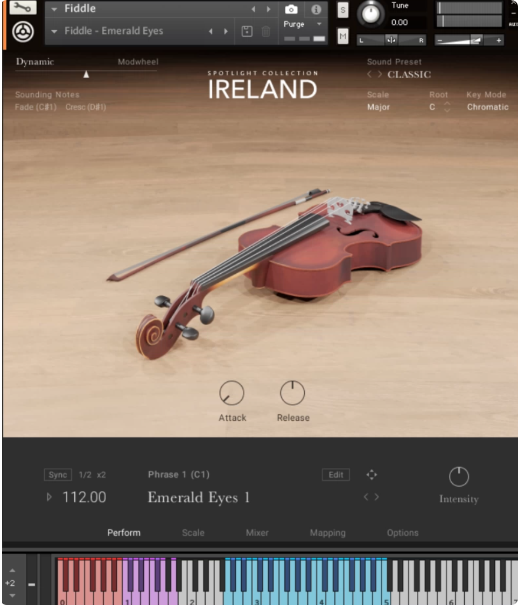The height and width of the screenshot is (605, 518).
Task: Increase volume with plus button
Action: (x=499, y=40)
